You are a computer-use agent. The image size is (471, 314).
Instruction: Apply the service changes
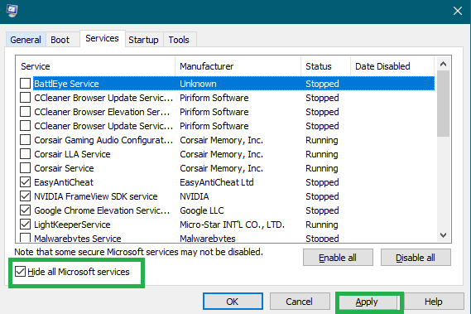click(x=367, y=302)
